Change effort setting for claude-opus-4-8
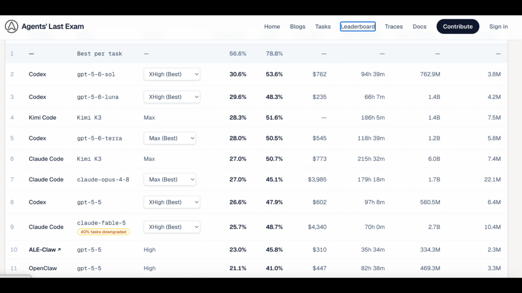The width and height of the screenshot is (522, 293). [x=170, y=180]
